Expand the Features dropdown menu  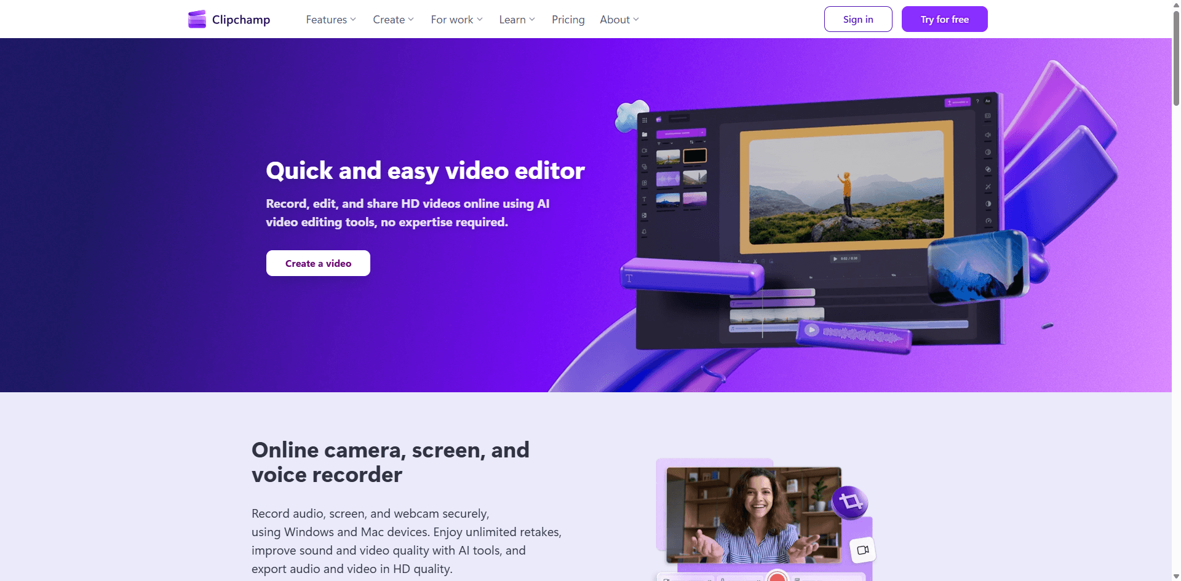[331, 20]
